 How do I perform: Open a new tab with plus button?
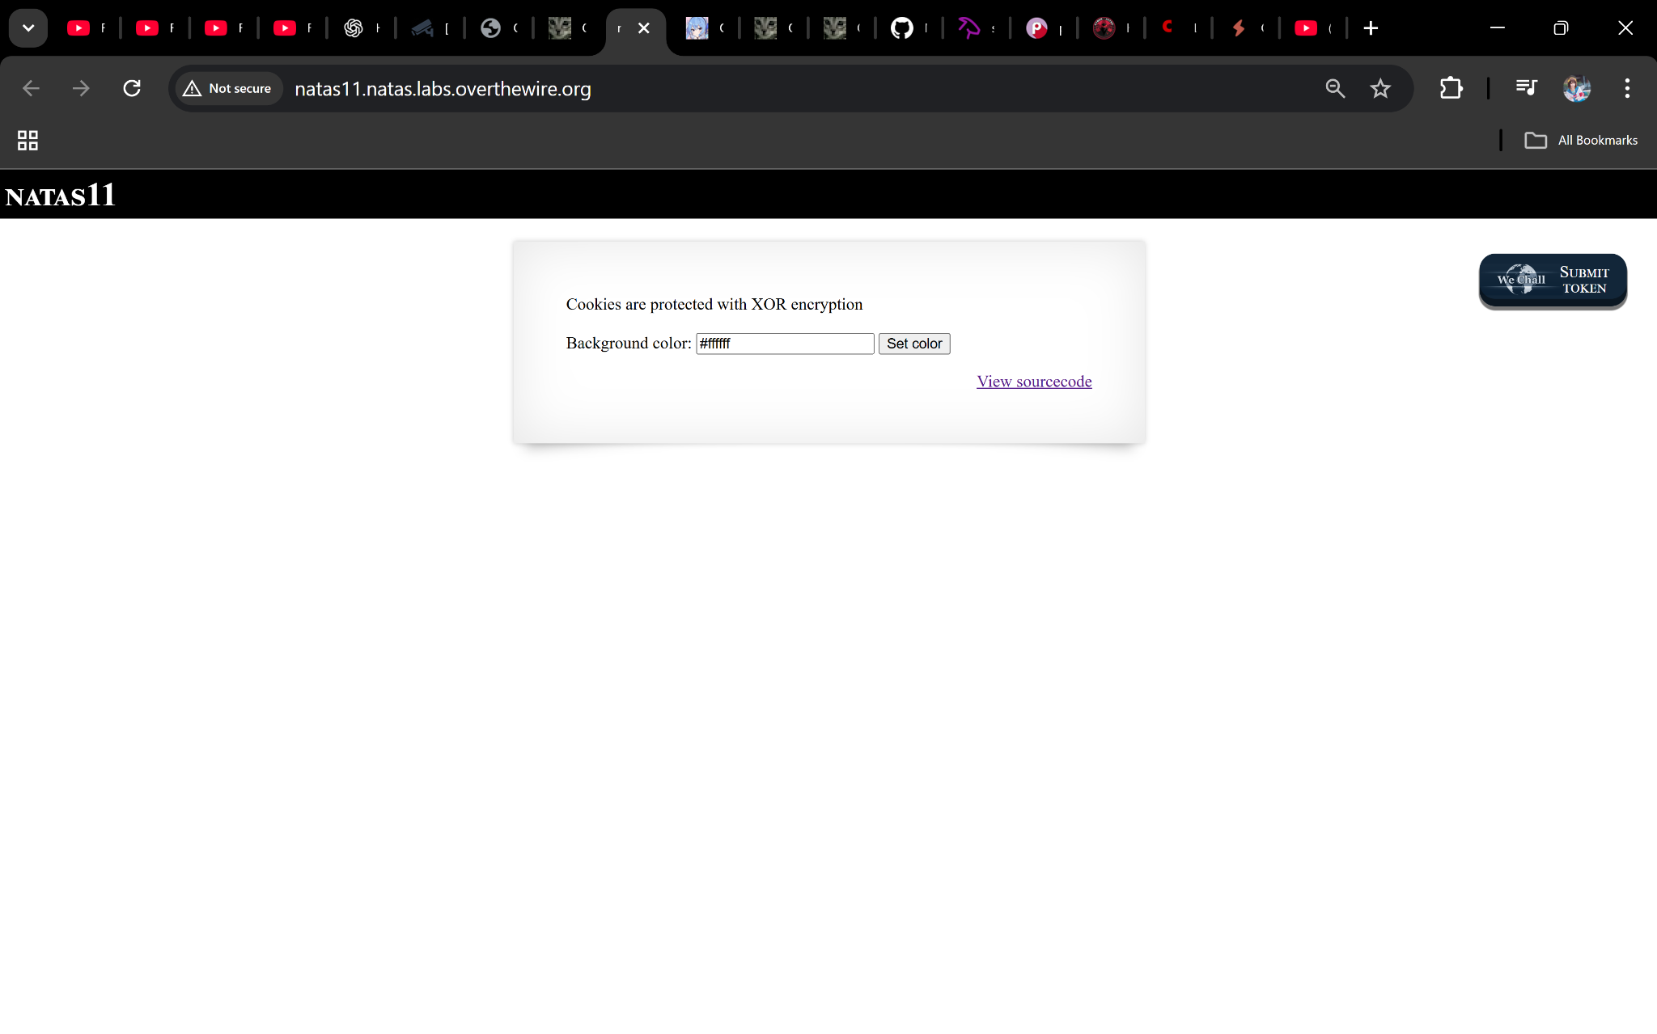pos(1371,28)
